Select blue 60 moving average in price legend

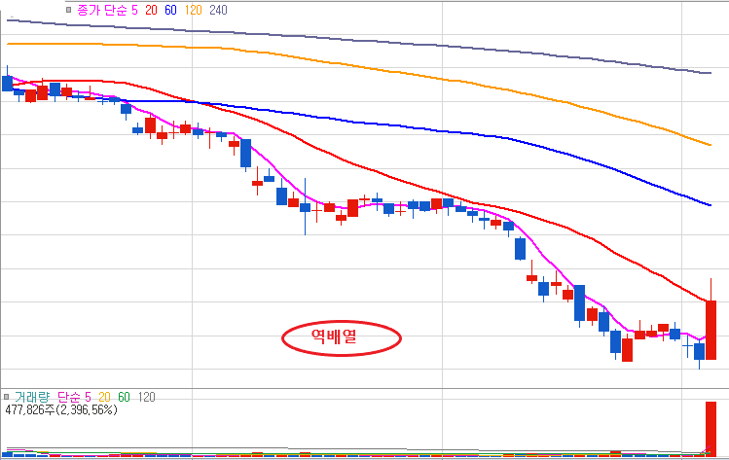pyautogui.click(x=170, y=10)
